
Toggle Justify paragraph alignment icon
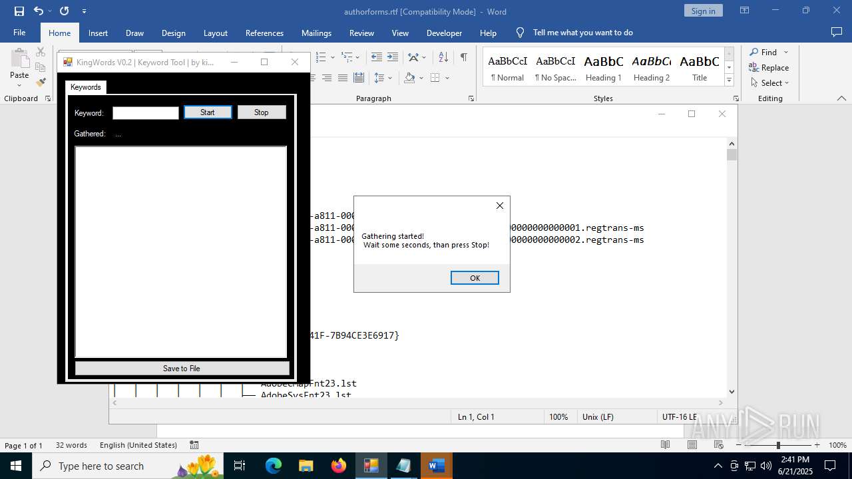click(343, 78)
